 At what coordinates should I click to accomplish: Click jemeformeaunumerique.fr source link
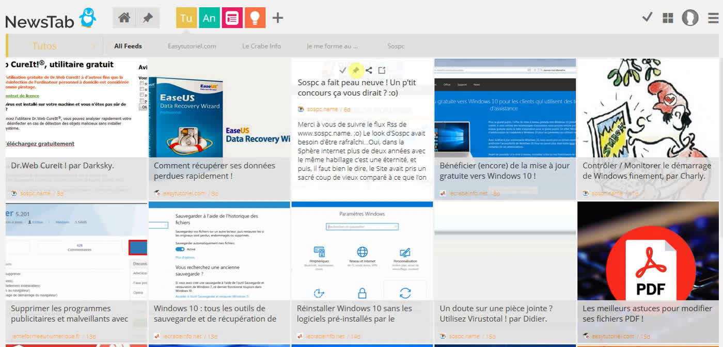[x=46, y=336]
